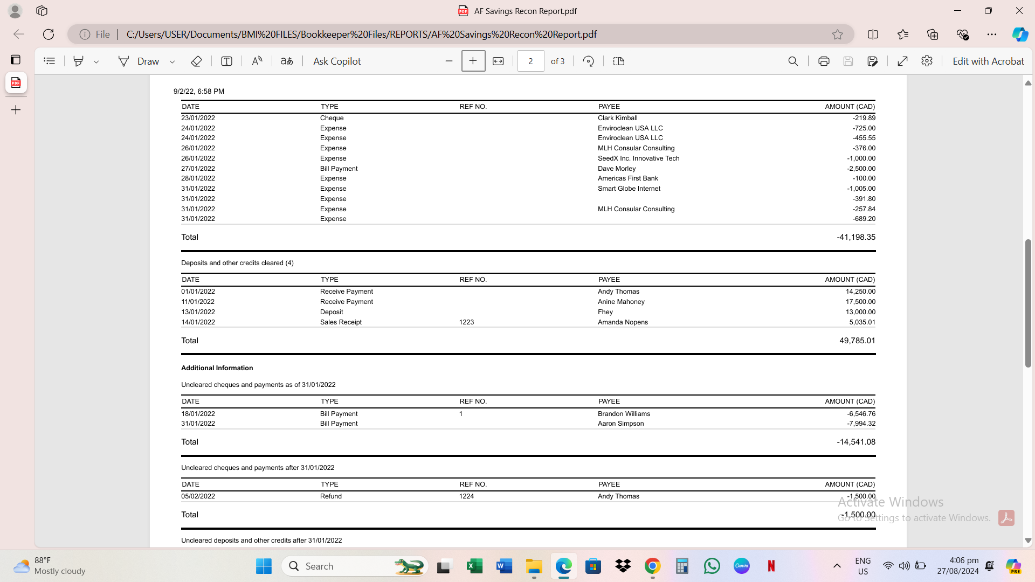The image size is (1035, 582).
Task: Open tab actions menu
Action: (x=42, y=11)
